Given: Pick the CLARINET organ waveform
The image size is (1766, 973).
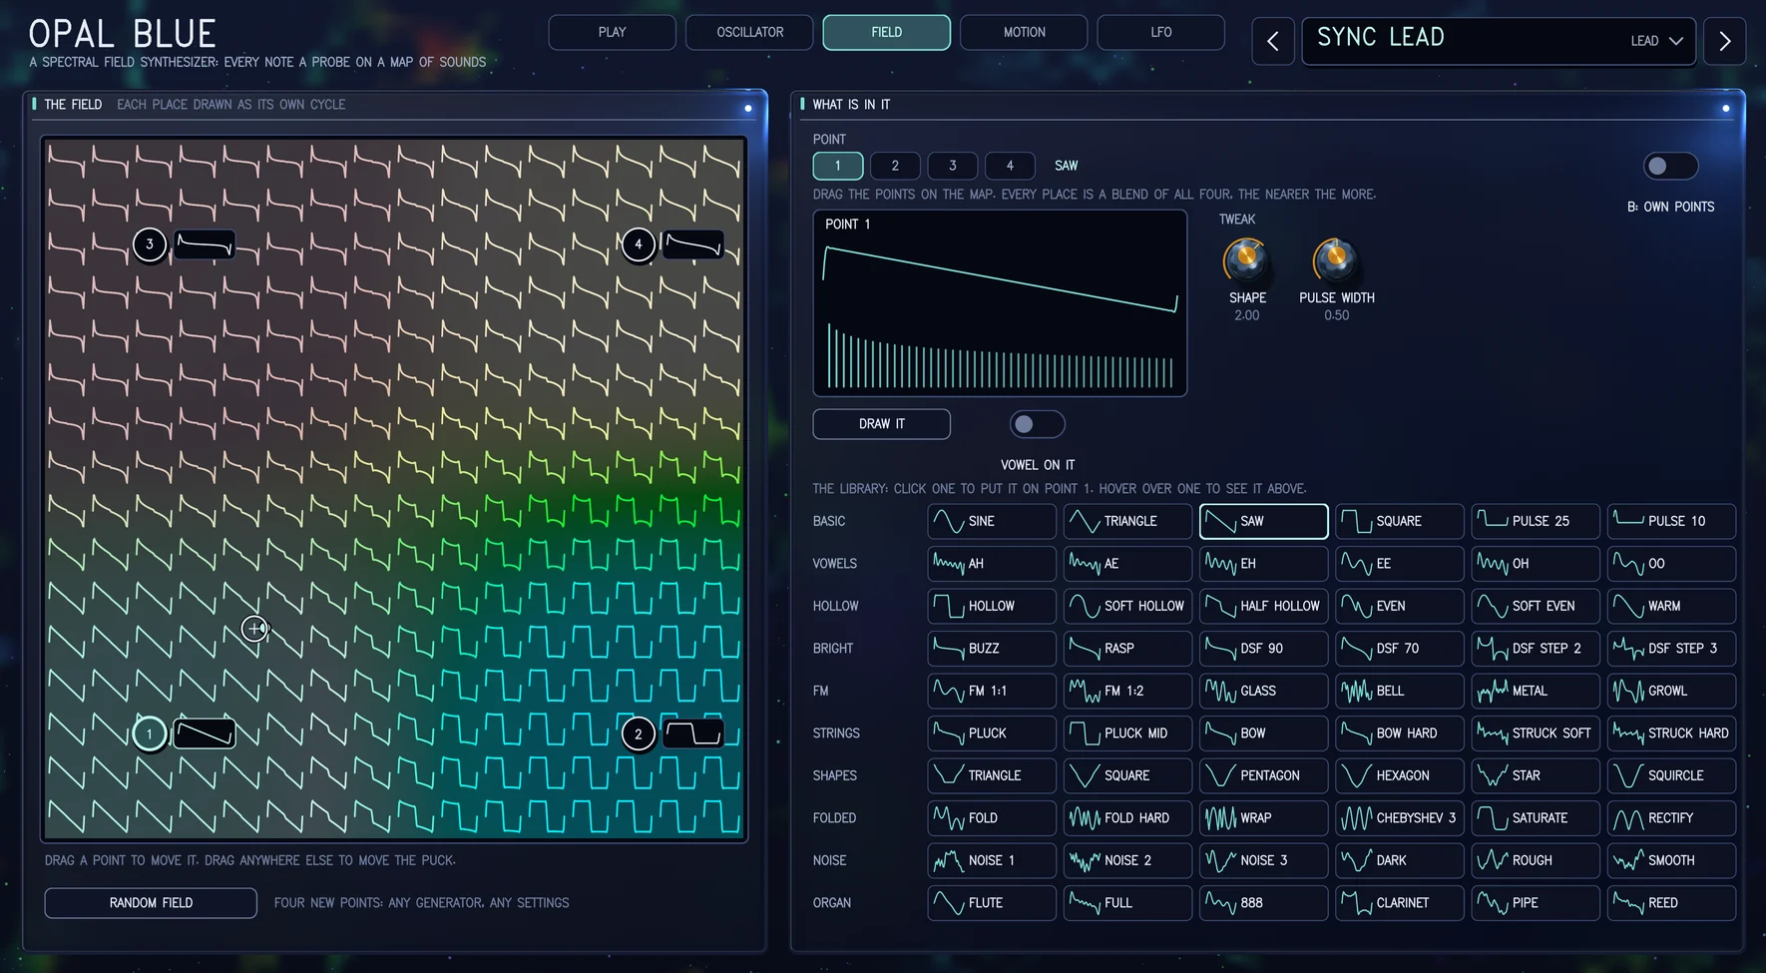Looking at the screenshot, I should (1400, 903).
